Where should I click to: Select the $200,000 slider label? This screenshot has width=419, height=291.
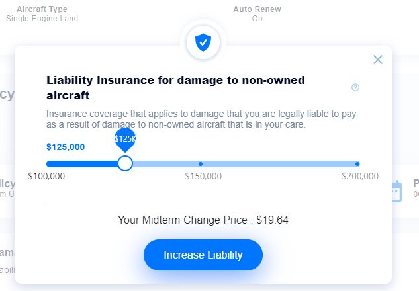pos(360,176)
